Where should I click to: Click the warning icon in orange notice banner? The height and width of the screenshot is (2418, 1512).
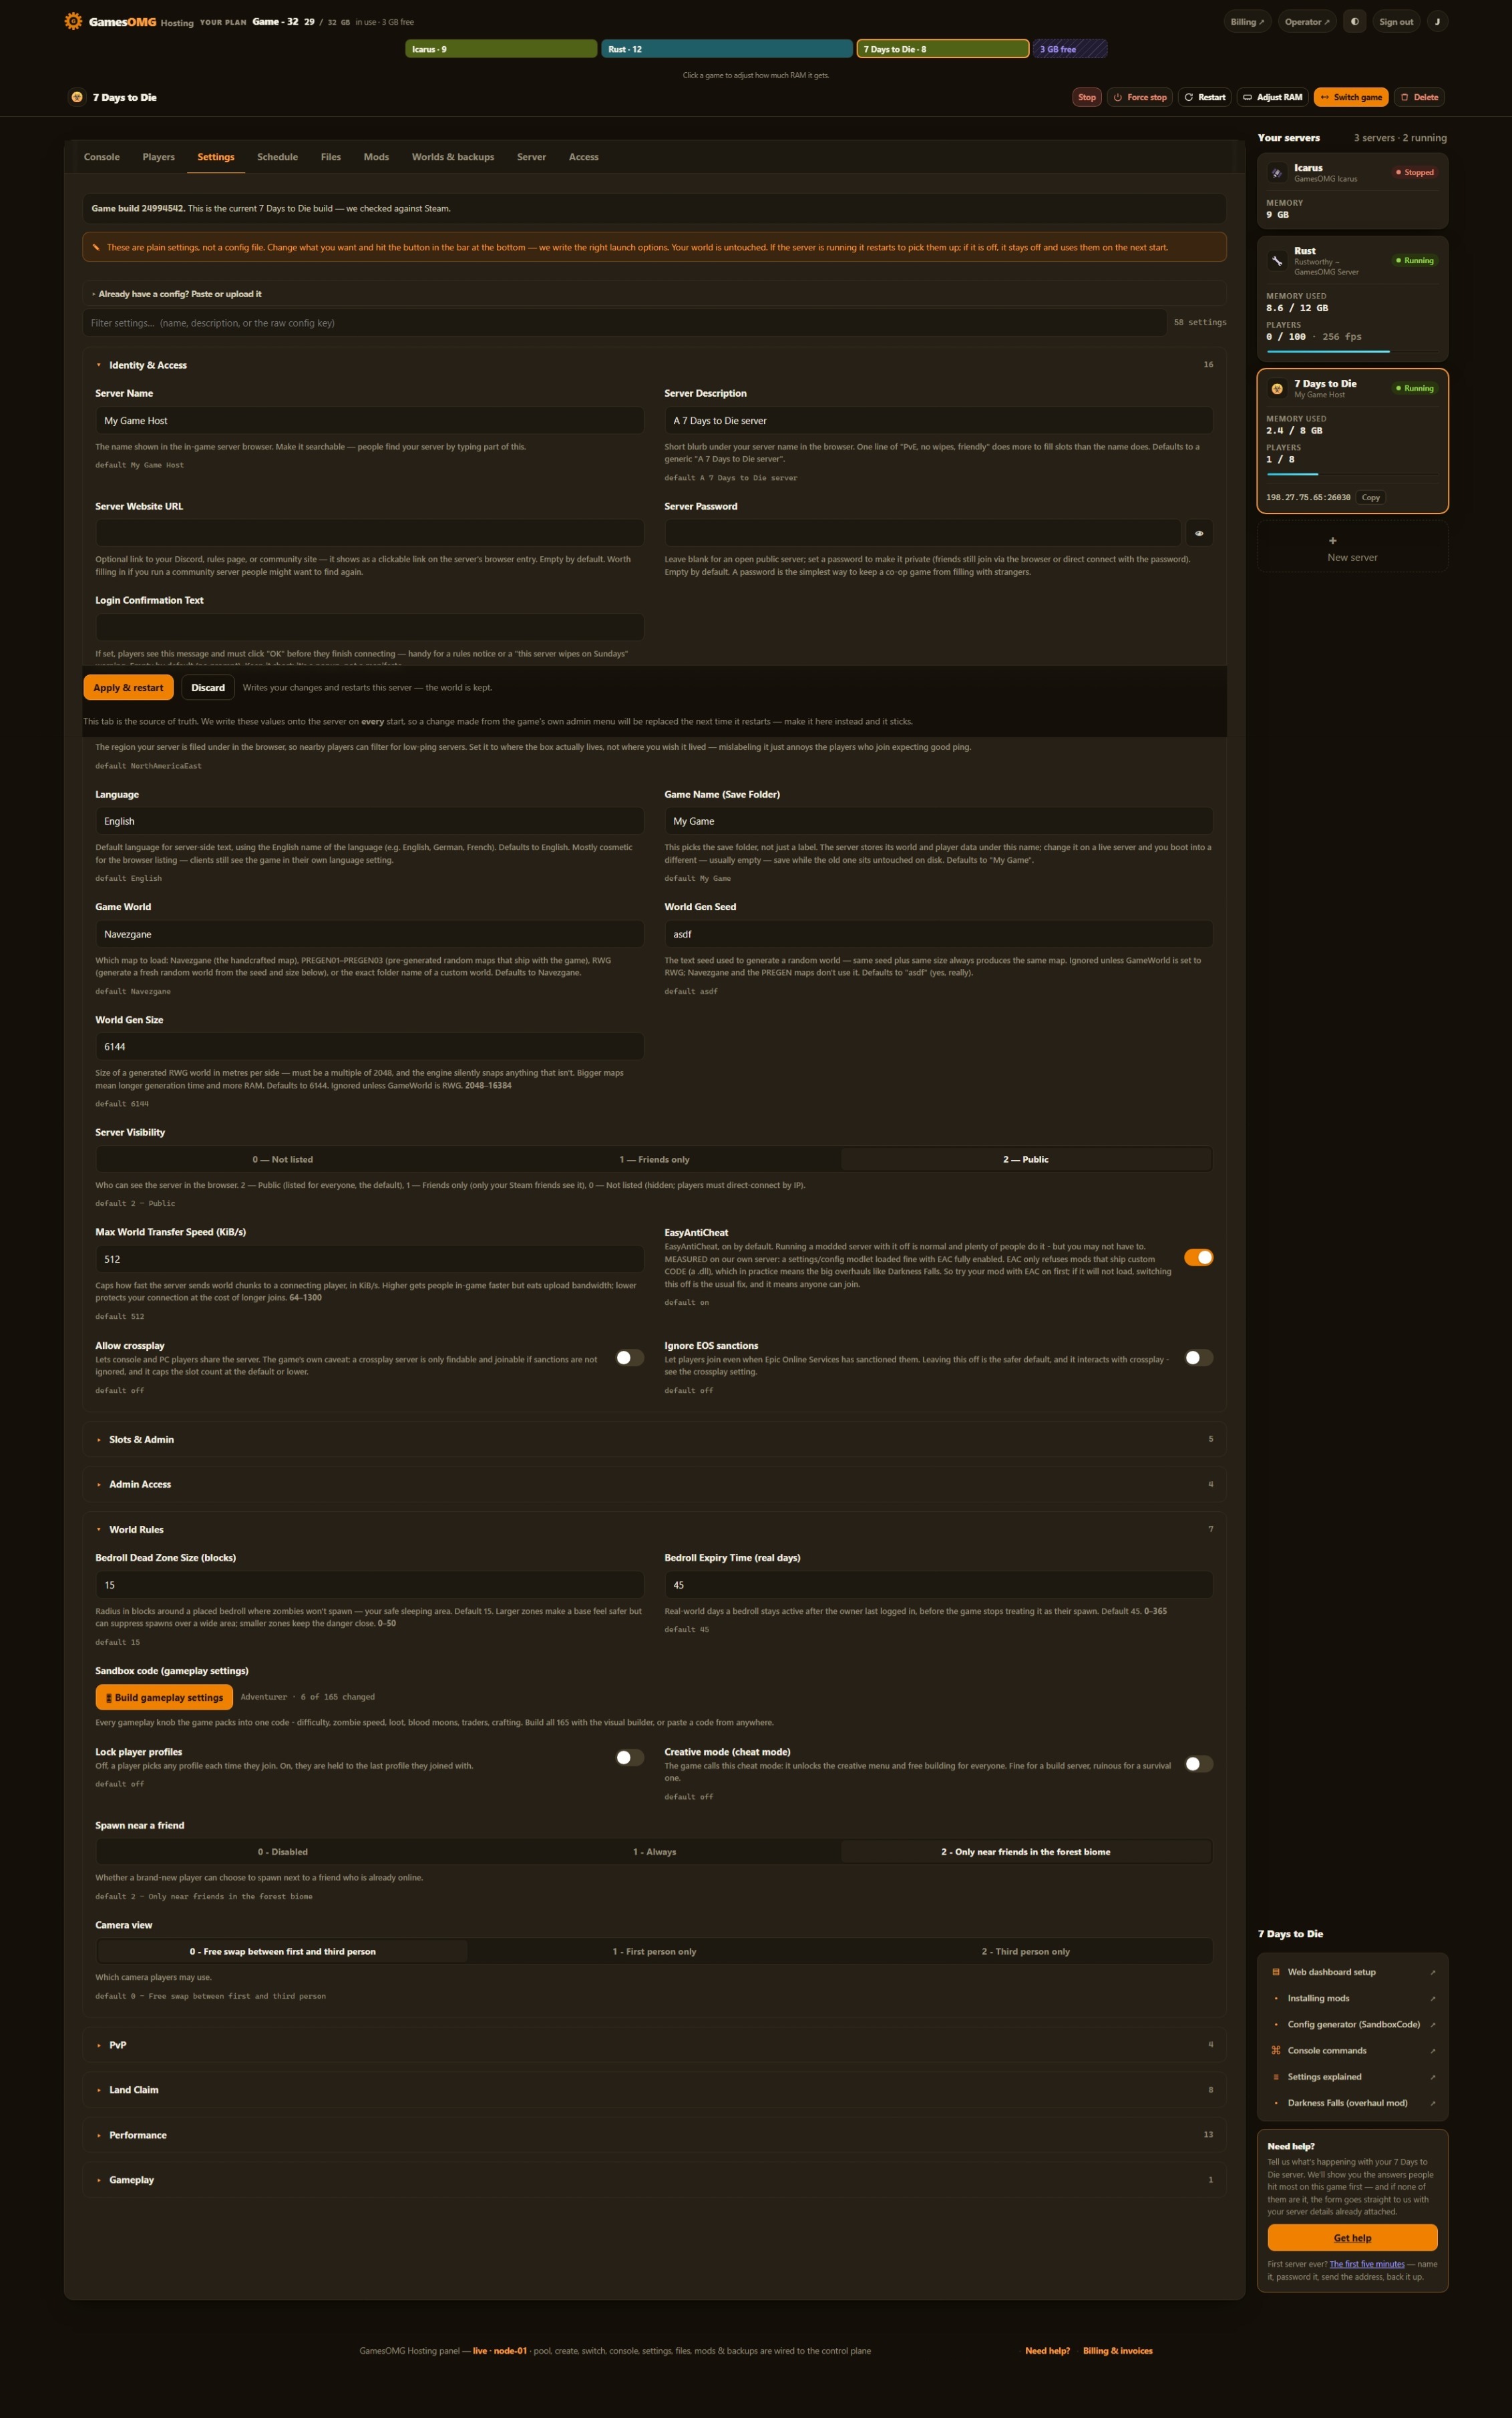click(x=96, y=247)
